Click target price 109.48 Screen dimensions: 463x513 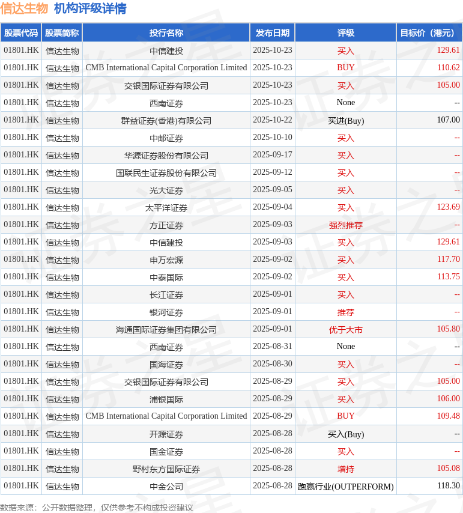tap(448, 416)
